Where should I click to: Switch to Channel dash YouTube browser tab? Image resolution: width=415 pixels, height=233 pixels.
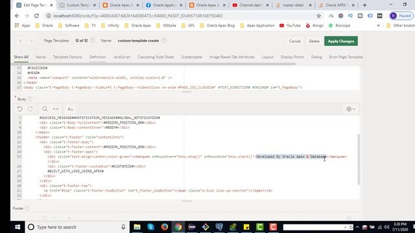coord(250,5)
